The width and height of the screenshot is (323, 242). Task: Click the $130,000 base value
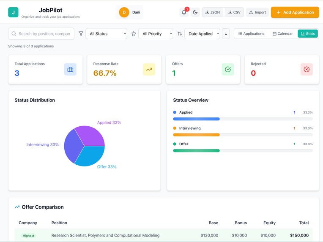209,235
